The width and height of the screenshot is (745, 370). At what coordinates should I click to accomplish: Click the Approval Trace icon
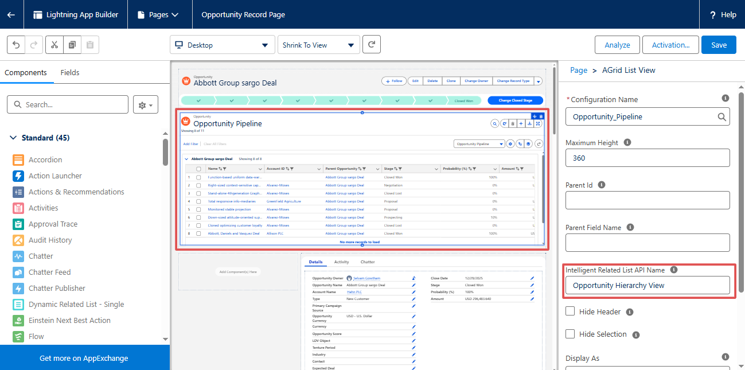18,224
